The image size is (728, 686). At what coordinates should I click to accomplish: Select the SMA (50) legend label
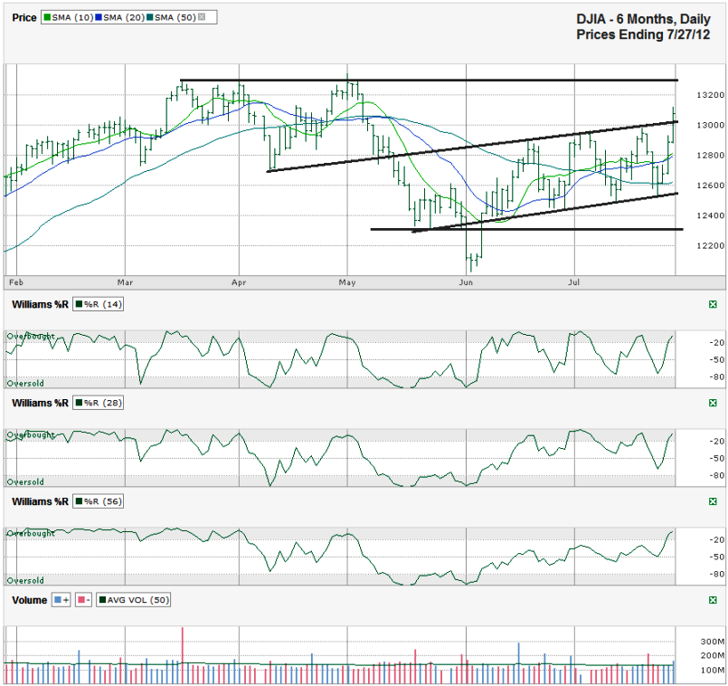tap(175, 18)
